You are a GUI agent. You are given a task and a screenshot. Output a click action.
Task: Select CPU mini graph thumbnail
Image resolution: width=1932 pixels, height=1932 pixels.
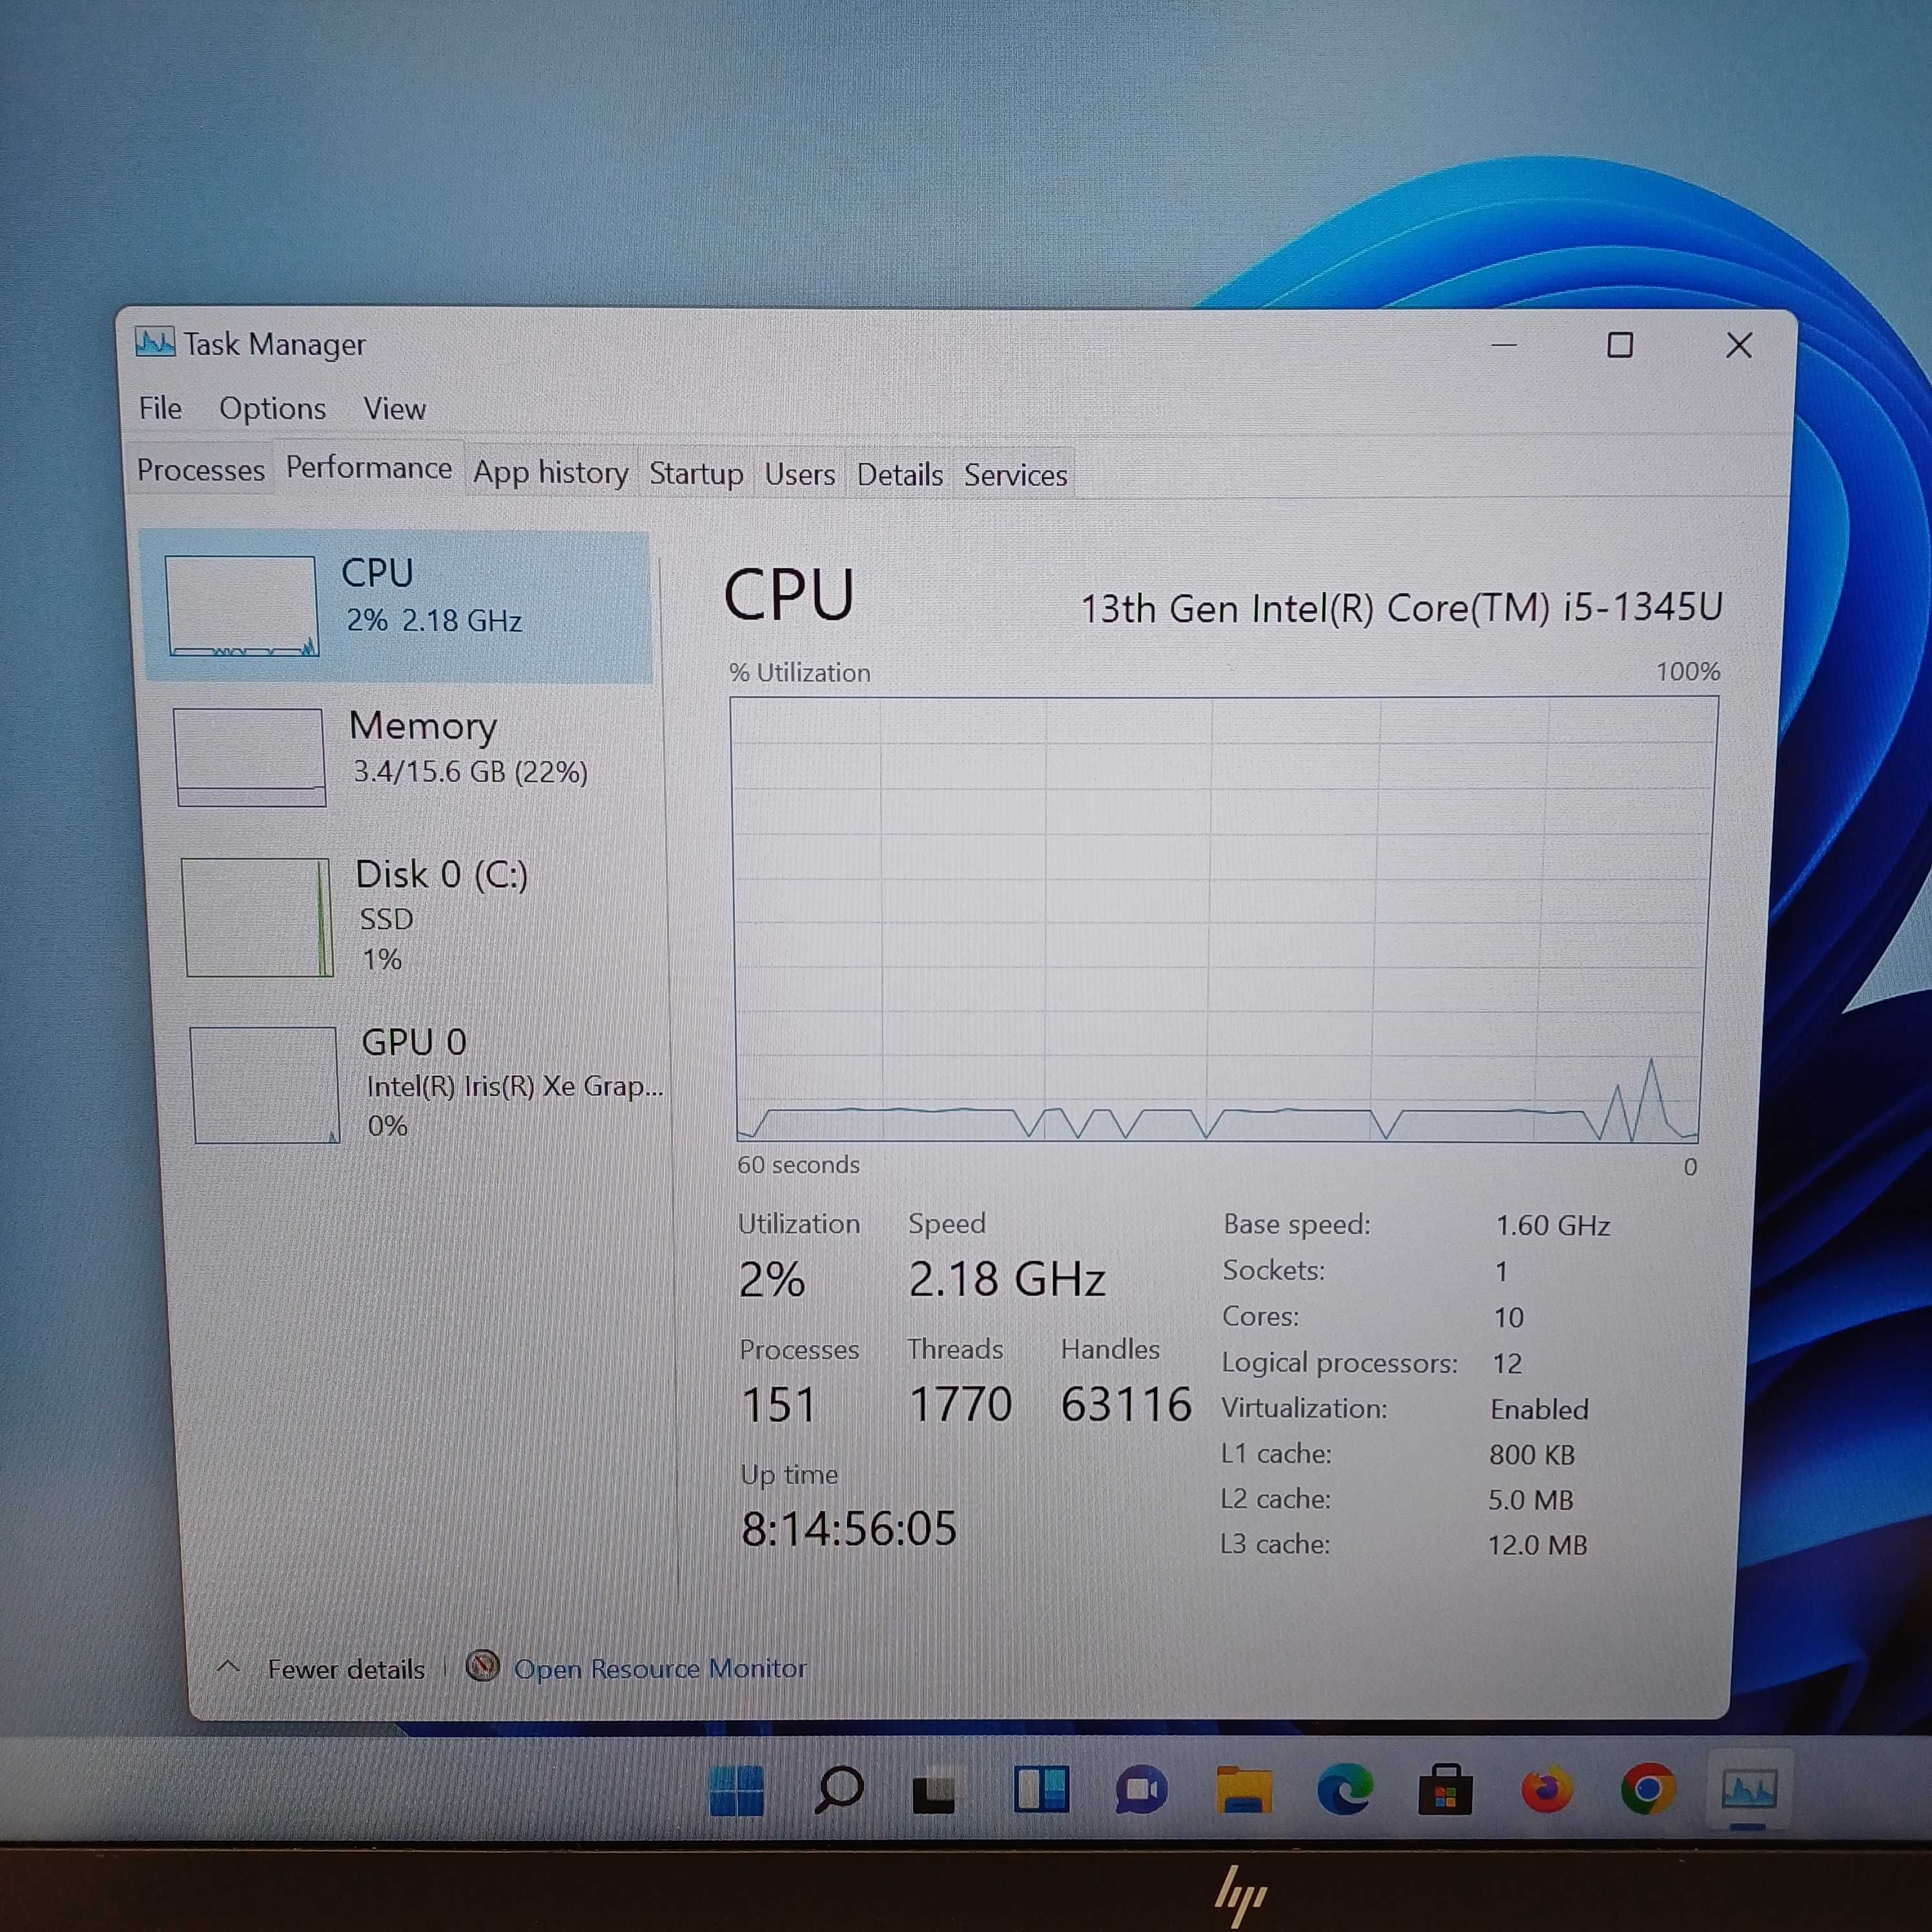(241, 606)
